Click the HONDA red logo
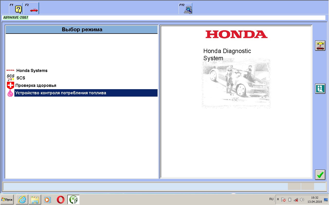The height and width of the screenshot is (205, 329). click(236, 34)
